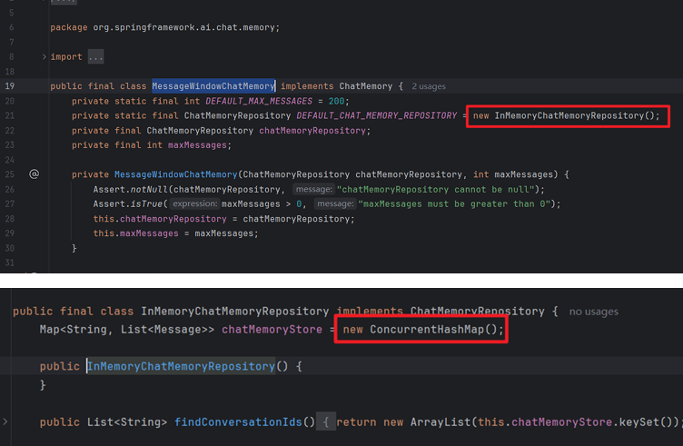Expand the collapsed import ellipsis placeholder
683x446 pixels.
coord(94,57)
